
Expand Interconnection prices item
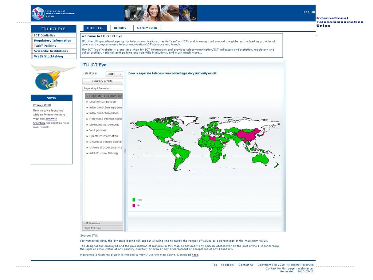(104, 113)
